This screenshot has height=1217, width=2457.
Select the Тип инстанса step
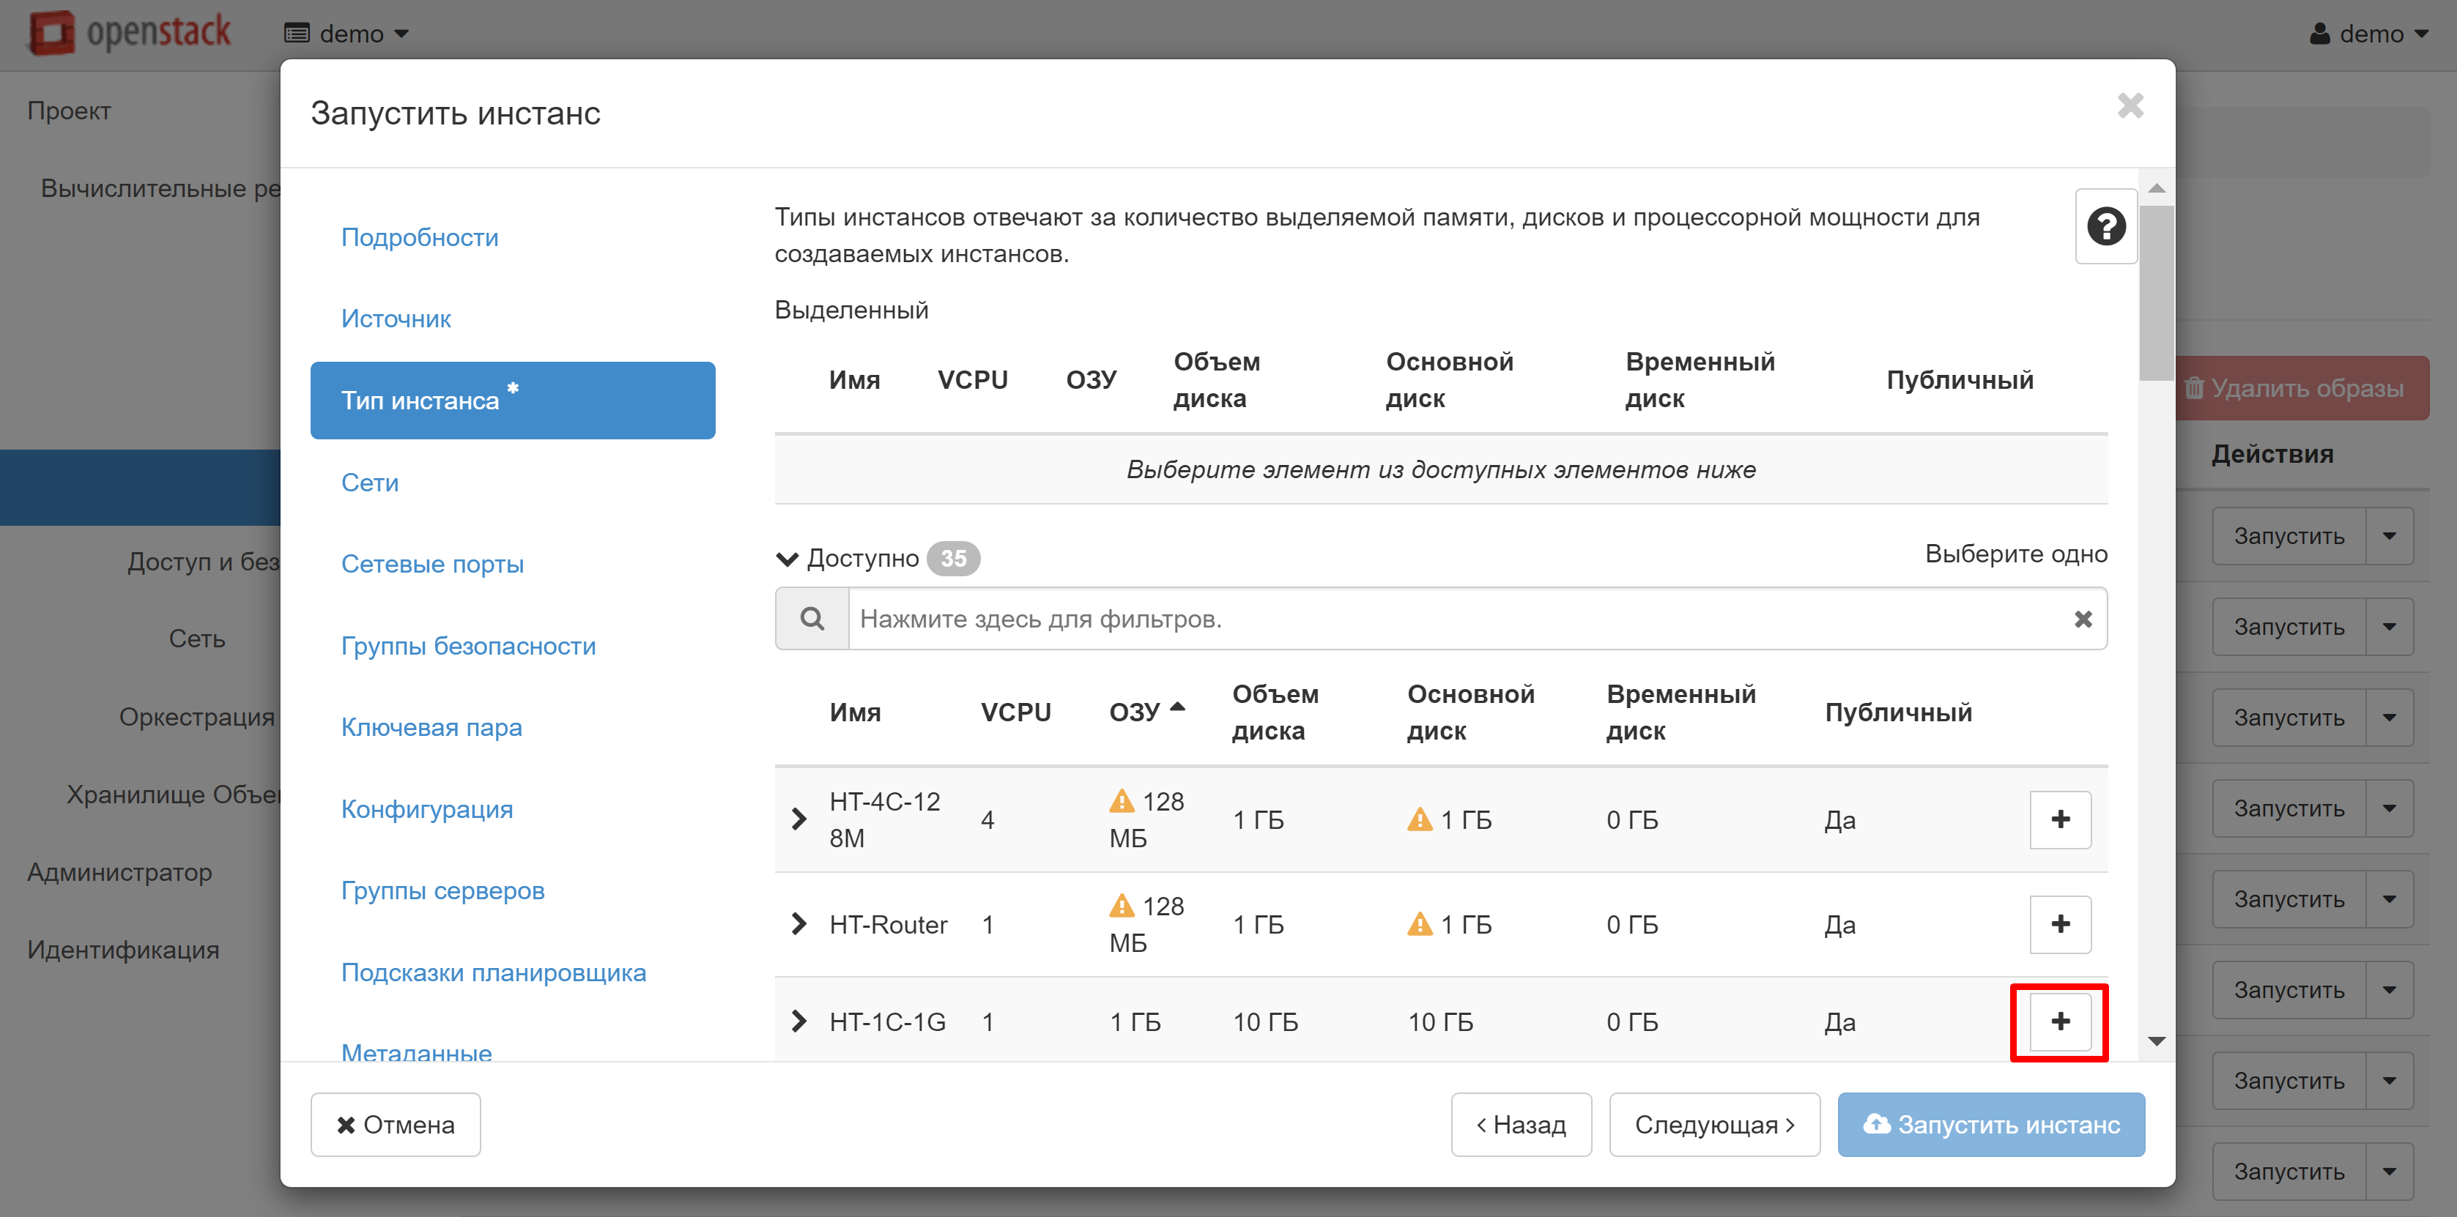coord(513,400)
